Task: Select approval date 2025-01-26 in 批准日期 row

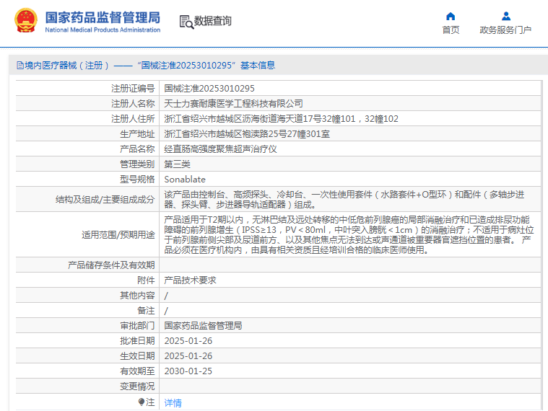Action: coord(188,341)
